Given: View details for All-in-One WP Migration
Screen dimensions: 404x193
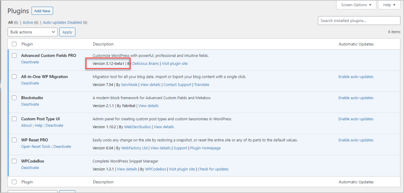Looking at the screenshot, I should 150,85.
